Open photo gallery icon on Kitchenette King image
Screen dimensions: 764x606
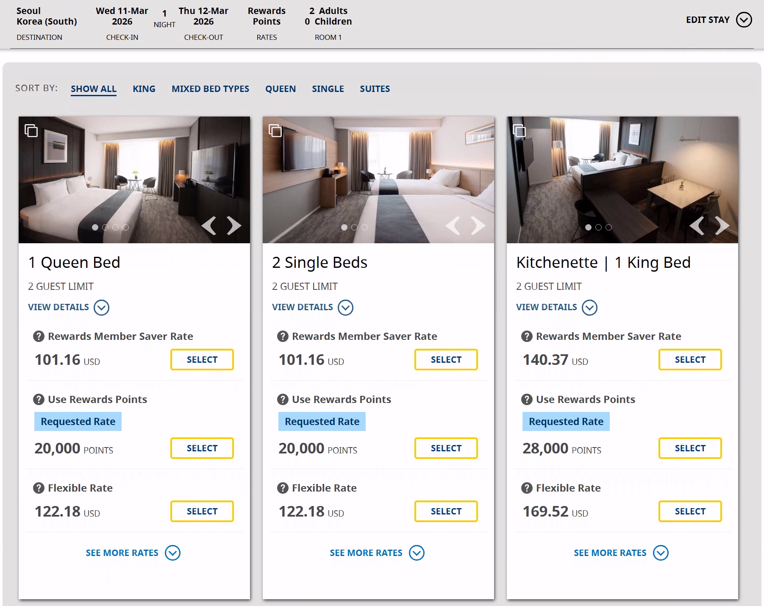point(519,131)
